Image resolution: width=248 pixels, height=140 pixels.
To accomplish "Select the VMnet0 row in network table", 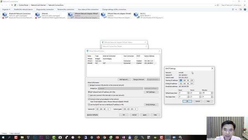I will (122, 59).
